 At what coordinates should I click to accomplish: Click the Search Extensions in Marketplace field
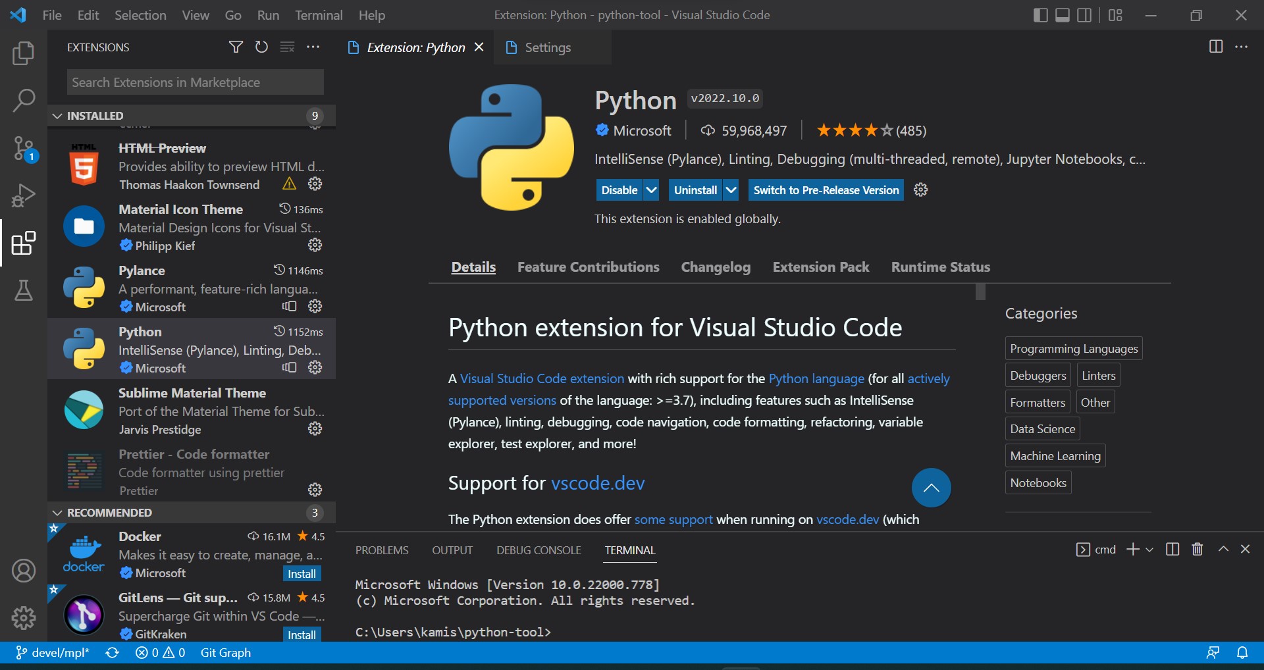[x=194, y=82]
